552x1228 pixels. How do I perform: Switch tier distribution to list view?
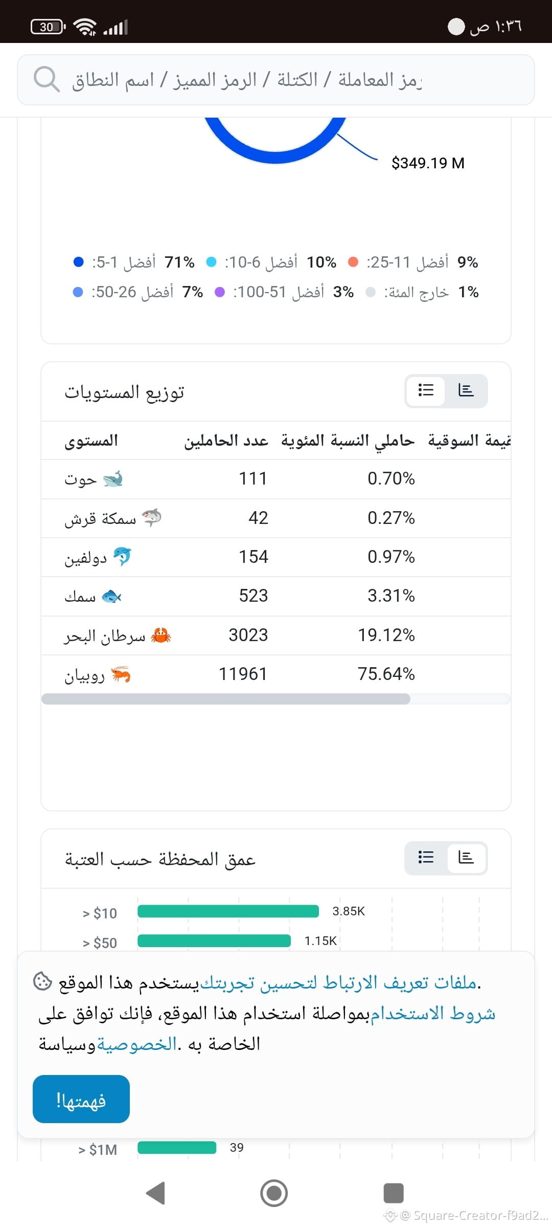[426, 390]
